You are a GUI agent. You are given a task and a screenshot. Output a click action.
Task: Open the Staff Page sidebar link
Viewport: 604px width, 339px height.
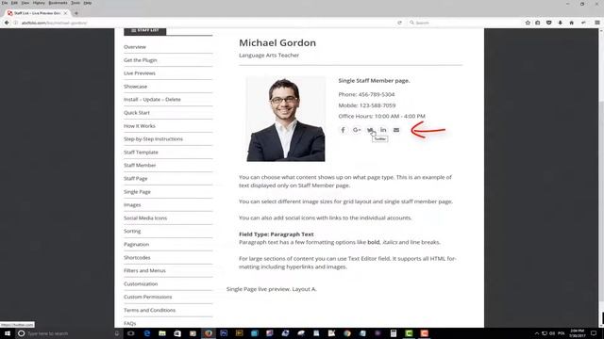[136, 178]
